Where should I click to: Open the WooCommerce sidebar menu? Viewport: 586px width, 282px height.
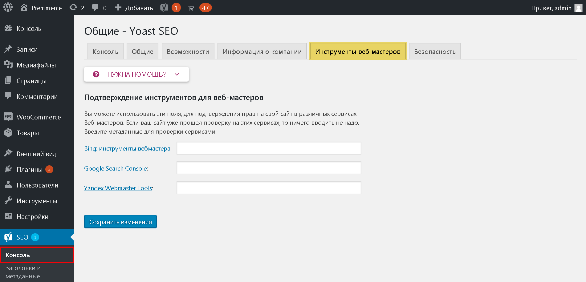(x=37, y=117)
